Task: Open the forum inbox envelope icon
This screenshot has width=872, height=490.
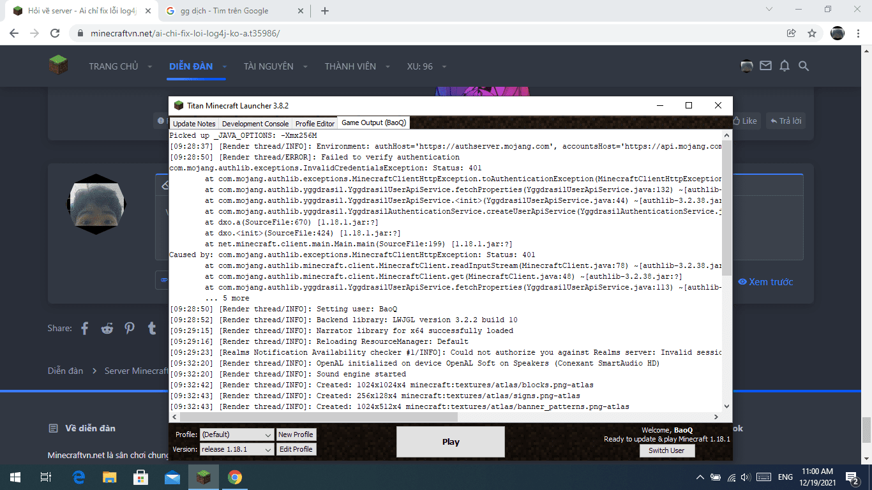Action: (x=765, y=66)
